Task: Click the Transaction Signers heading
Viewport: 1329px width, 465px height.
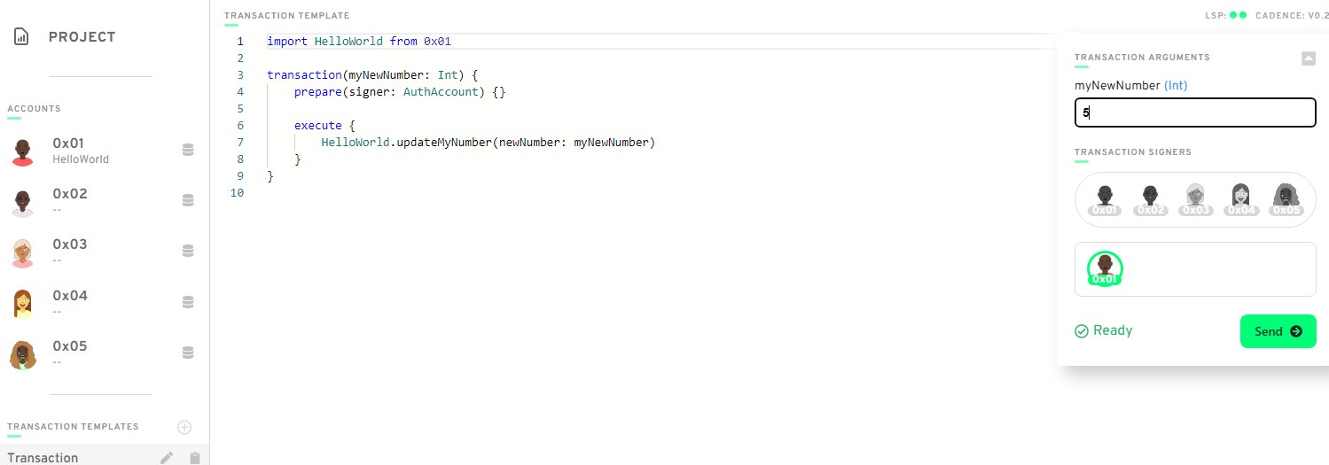Action: 1133,152
